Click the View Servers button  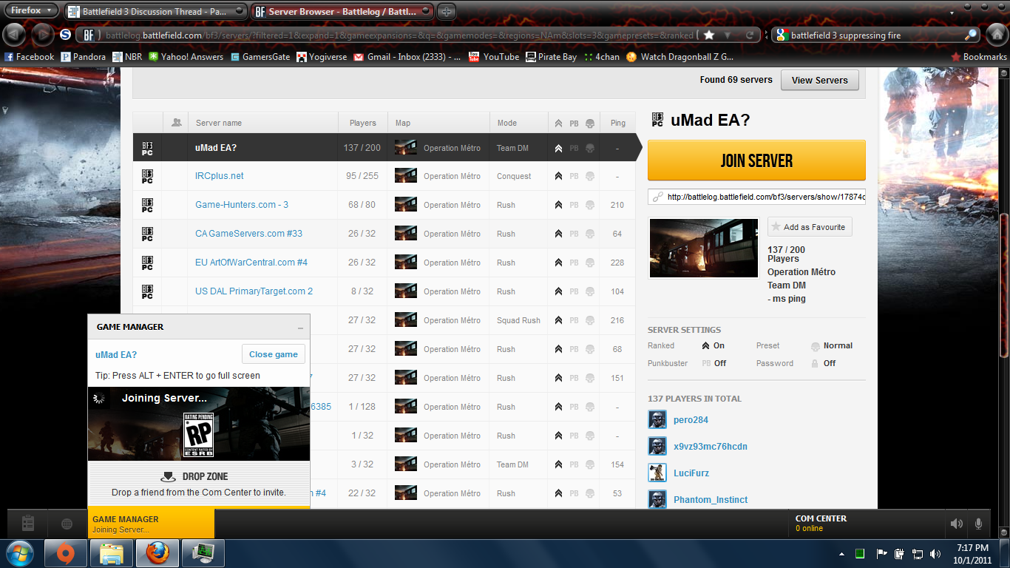tap(819, 80)
